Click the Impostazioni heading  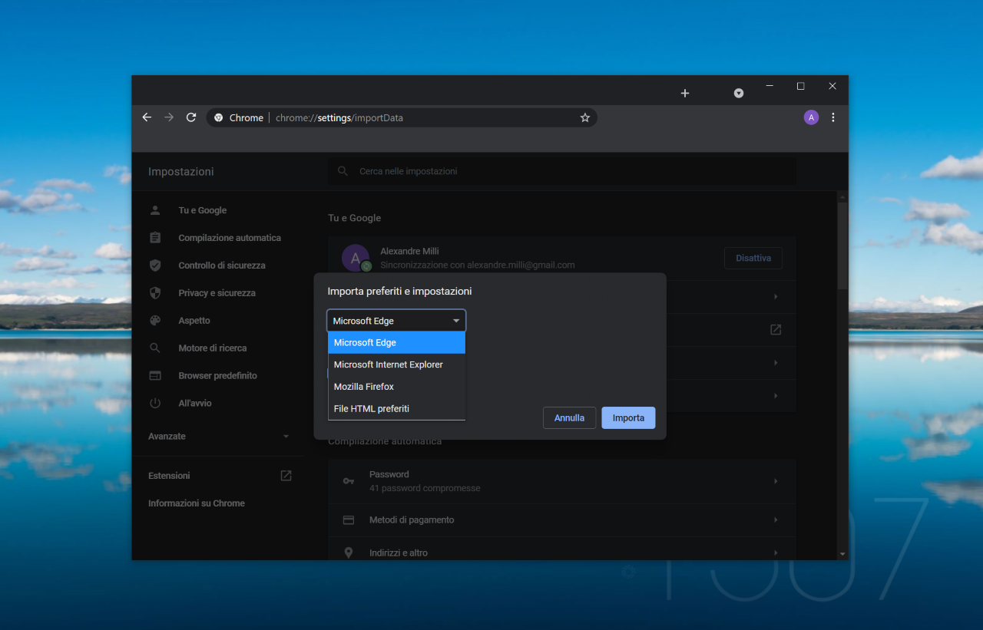181,171
